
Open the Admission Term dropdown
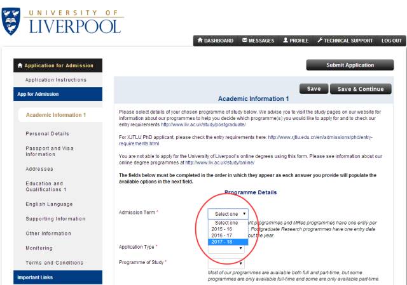pyautogui.click(x=228, y=214)
